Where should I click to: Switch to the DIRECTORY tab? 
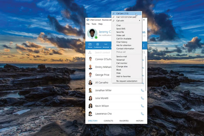click(x=92, y=121)
